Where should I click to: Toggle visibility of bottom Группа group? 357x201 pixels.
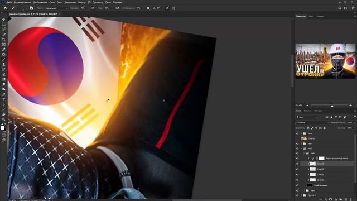[297, 195]
